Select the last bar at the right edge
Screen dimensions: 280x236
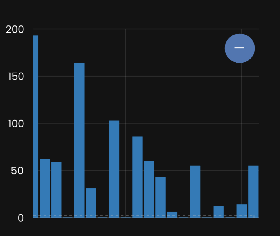[x=253, y=192]
